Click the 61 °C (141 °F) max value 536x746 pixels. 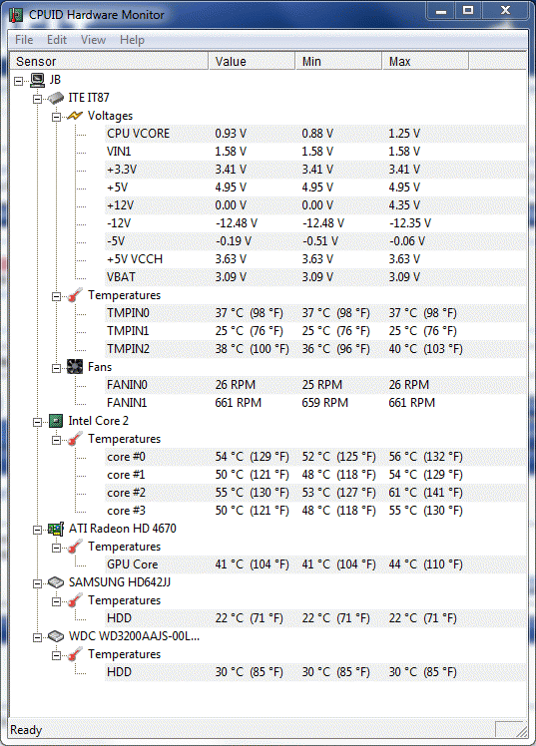(425, 493)
